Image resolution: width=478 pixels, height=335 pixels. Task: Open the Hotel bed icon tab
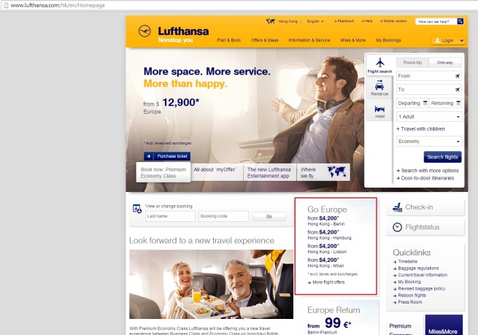tap(379, 109)
